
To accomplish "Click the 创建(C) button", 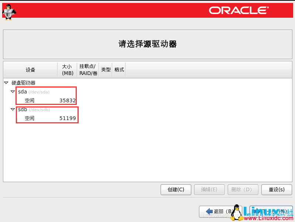I will pos(176,189).
